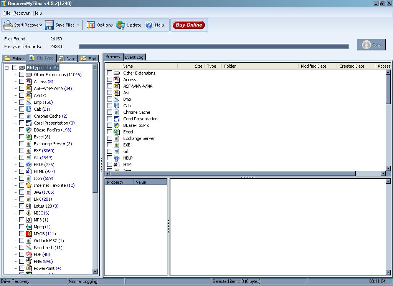This screenshot has height=286, width=393.
Task: Open Options via its toolbar icon
Action: click(x=91, y=25)
